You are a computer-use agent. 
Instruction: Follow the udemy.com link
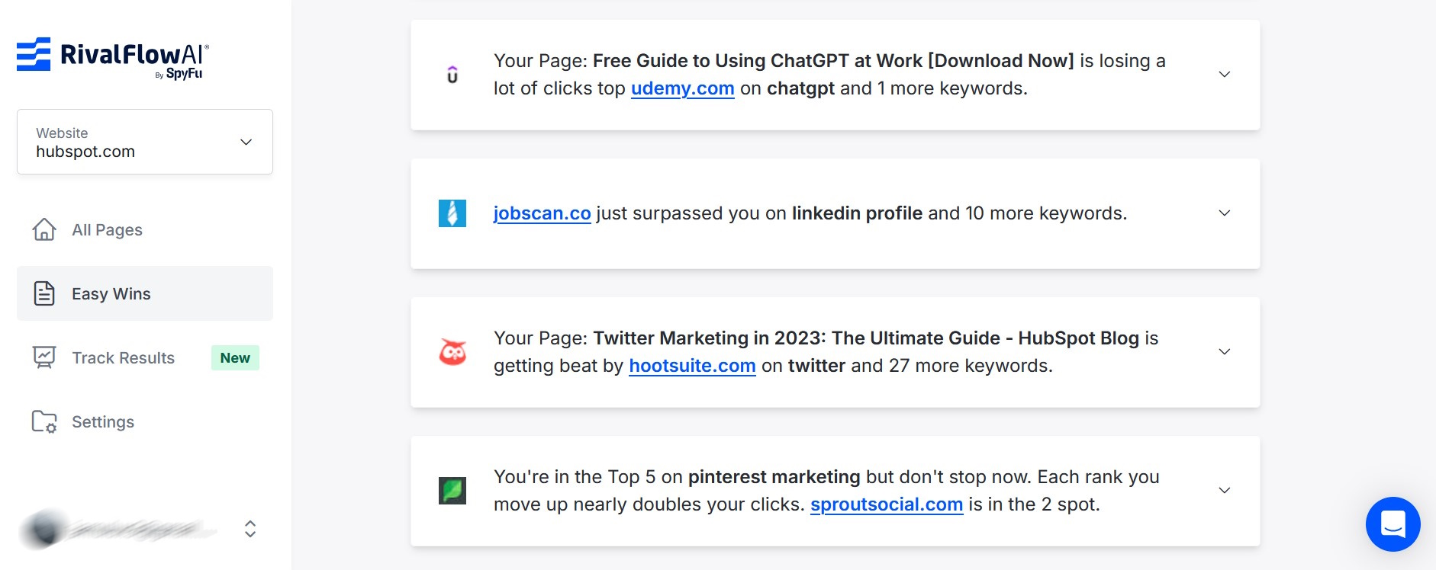(682, 88)
